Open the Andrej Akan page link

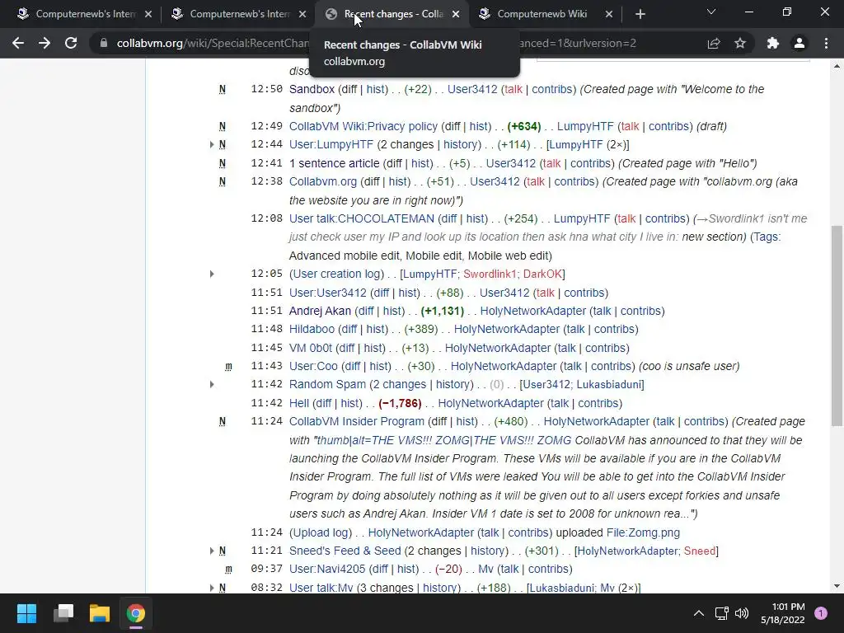(x=320, y=311)
